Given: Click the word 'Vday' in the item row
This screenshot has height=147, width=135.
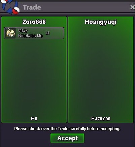Looking at the screenshot, I should 23,31.
